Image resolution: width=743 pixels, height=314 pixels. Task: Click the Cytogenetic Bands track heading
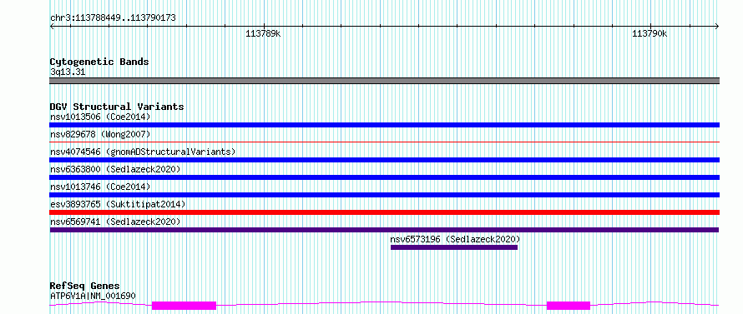tap(99, 62)
